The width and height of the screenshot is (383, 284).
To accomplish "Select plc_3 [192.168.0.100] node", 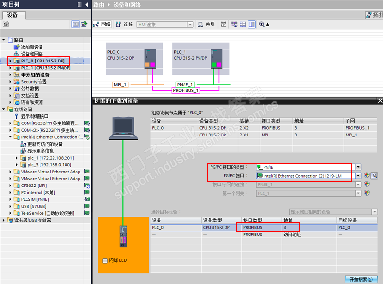I will point(49,165).
